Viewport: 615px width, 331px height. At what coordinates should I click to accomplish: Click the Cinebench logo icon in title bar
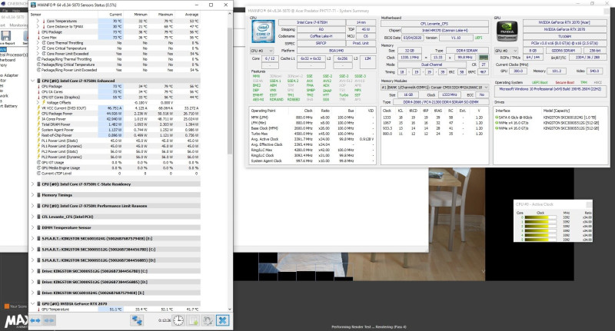[2, 4]
